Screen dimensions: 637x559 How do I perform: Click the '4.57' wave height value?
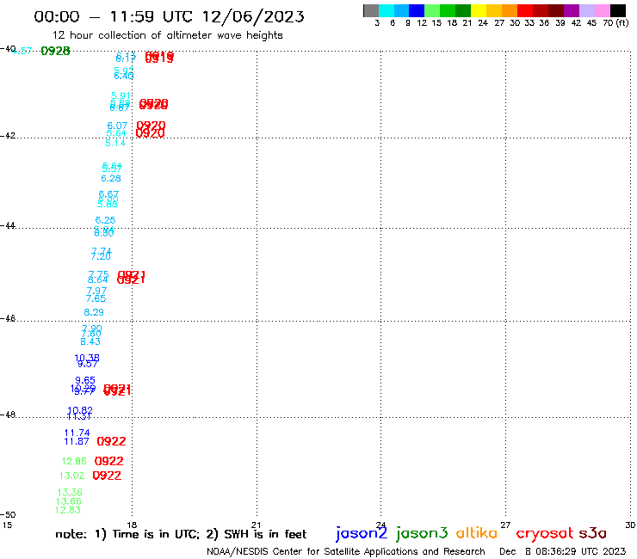pos(22,51)
